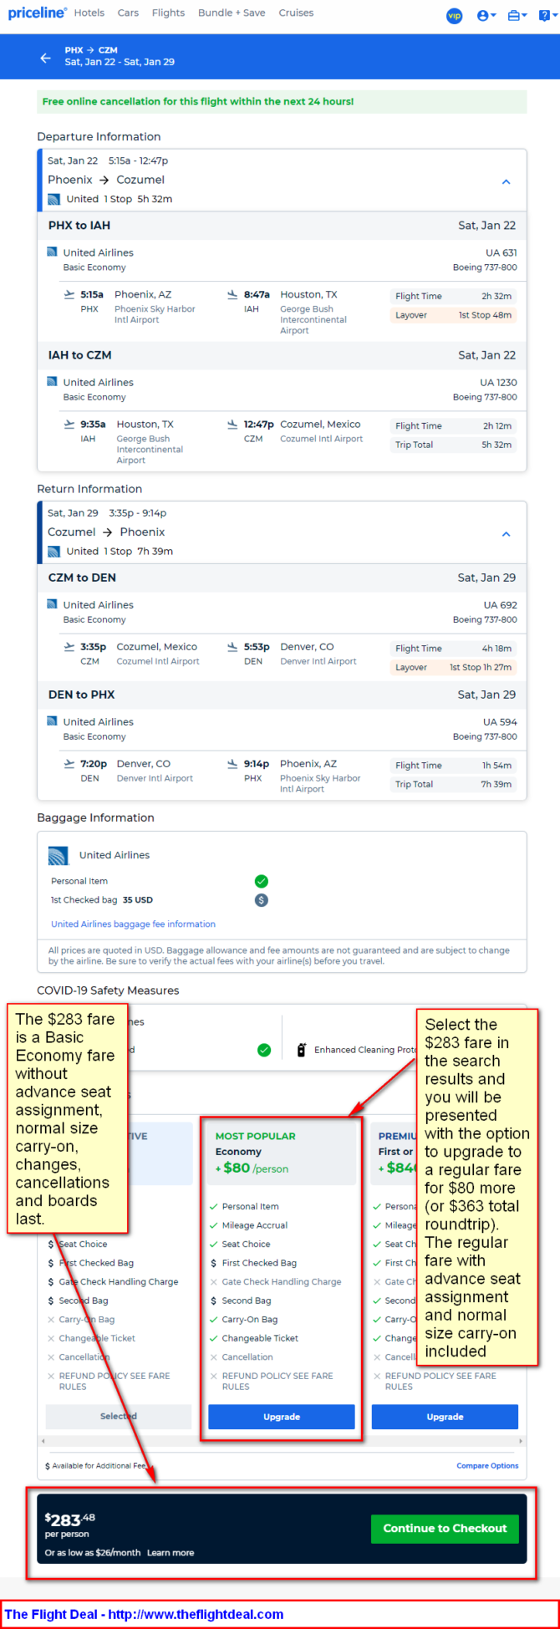Click left arrow of fare options scrollbar

[x=43, y=1441]
